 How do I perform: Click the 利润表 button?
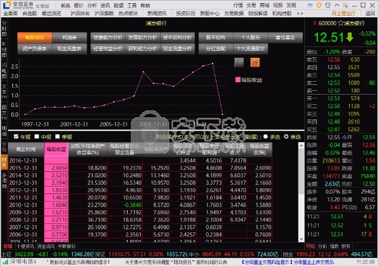click(x=69, y=37)
